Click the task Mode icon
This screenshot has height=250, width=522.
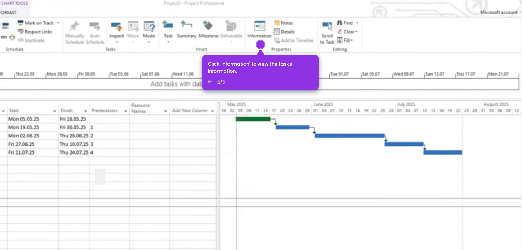click(149, 26)
